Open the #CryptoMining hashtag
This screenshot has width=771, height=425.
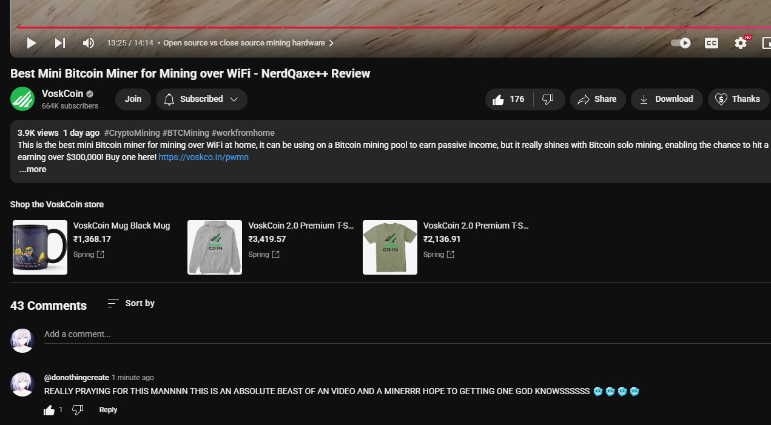tap(132, 133)
